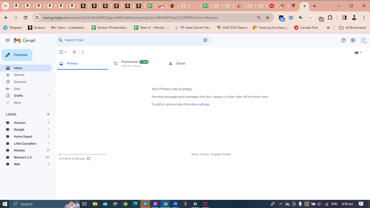Viewport: 370px width, 208px height.
Task: Open select dropdown arrow beside checkbox
Action: [x=66, y=52]
